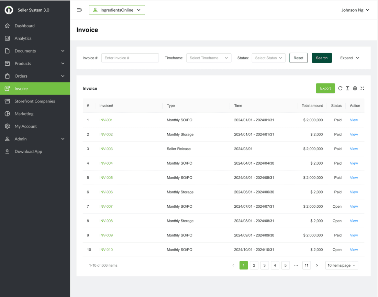Click the Seller System logo icon

(x=9, y=10)
